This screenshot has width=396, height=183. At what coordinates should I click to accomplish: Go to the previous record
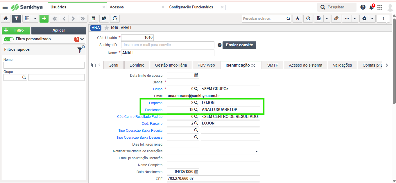click(x=64, y=19)
